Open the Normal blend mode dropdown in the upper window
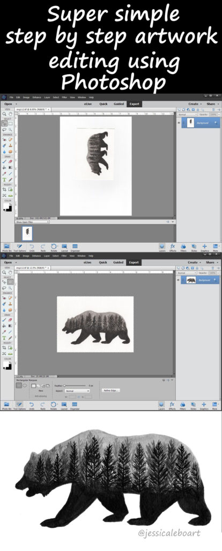 coord(187,114)
